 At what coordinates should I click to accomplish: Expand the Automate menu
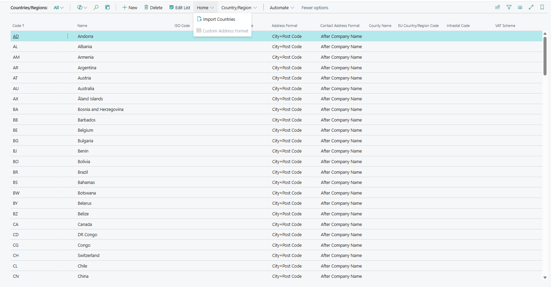[x=282, y=8]
